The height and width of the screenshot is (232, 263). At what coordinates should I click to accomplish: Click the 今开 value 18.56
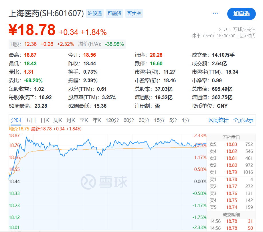pyautogui.click(x=90, y=55)
